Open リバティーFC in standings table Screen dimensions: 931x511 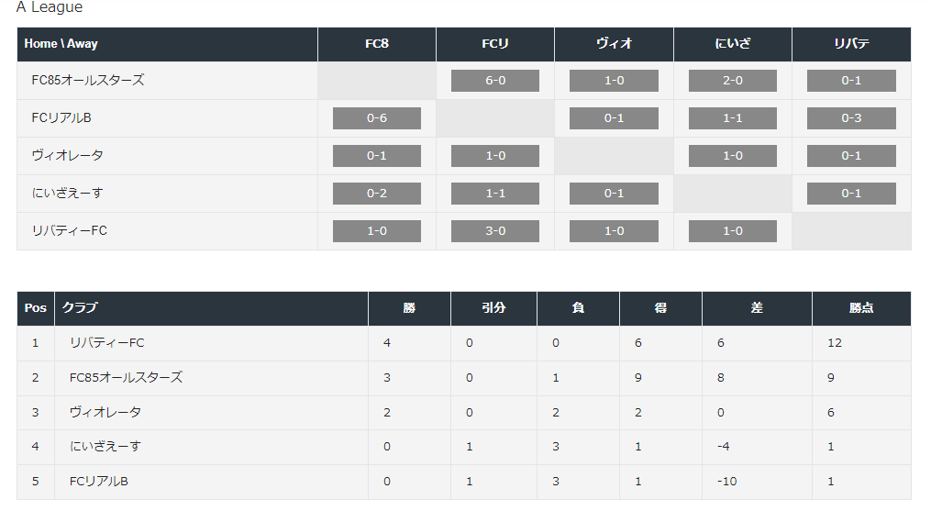[x=107, y=343]
